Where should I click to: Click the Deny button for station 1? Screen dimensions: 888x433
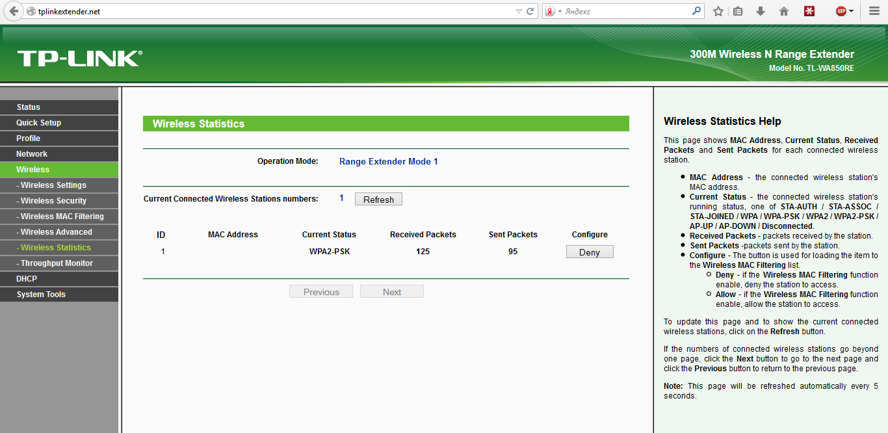point(590,252)
